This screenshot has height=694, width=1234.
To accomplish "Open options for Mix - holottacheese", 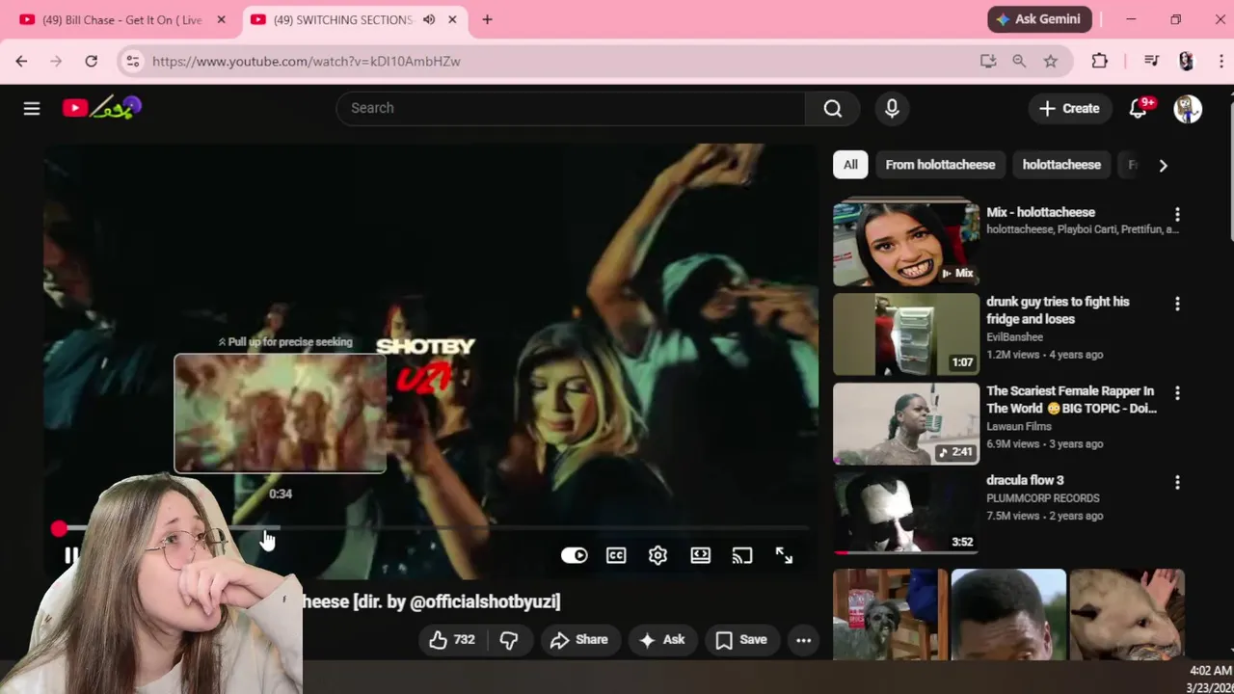I will 1177,214.
